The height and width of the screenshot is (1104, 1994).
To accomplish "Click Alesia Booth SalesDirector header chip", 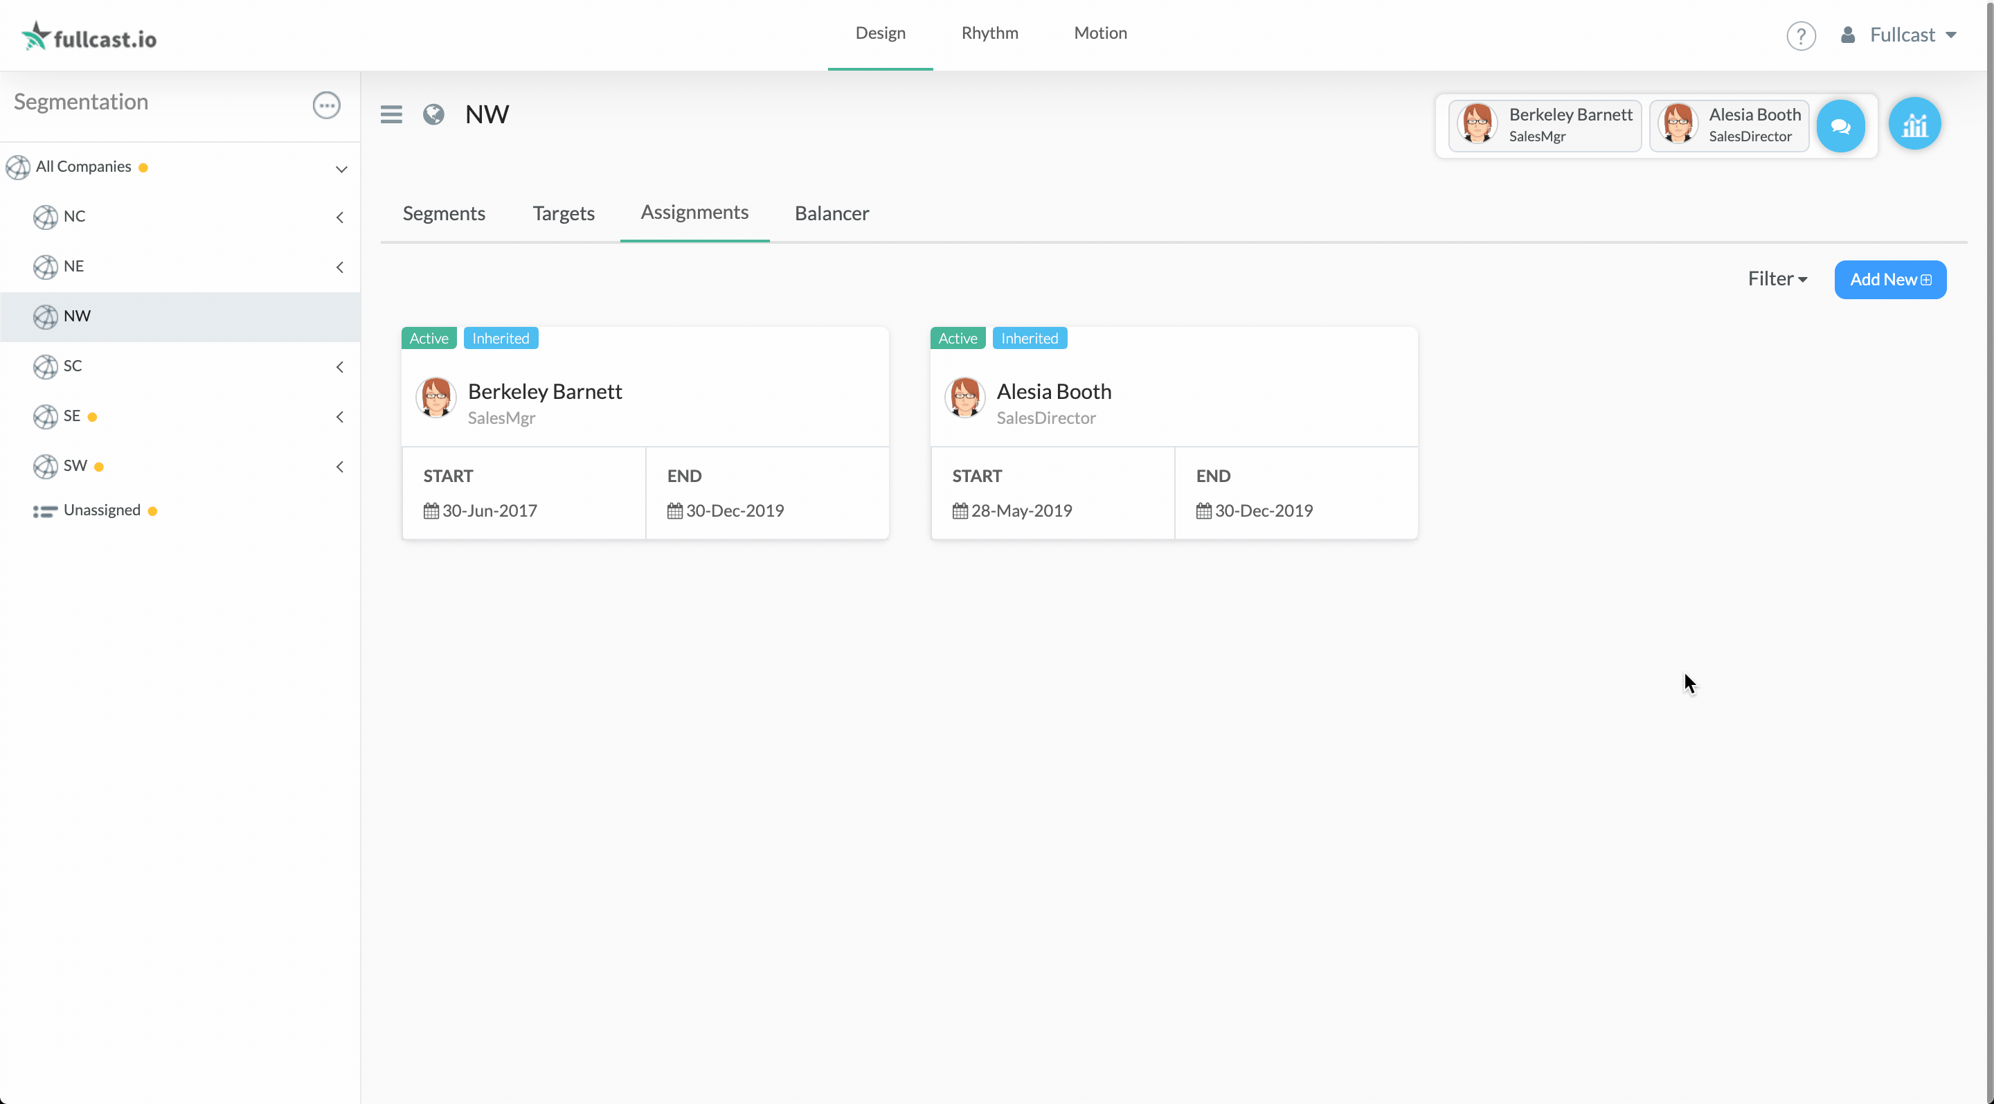I will (1729, 125).
